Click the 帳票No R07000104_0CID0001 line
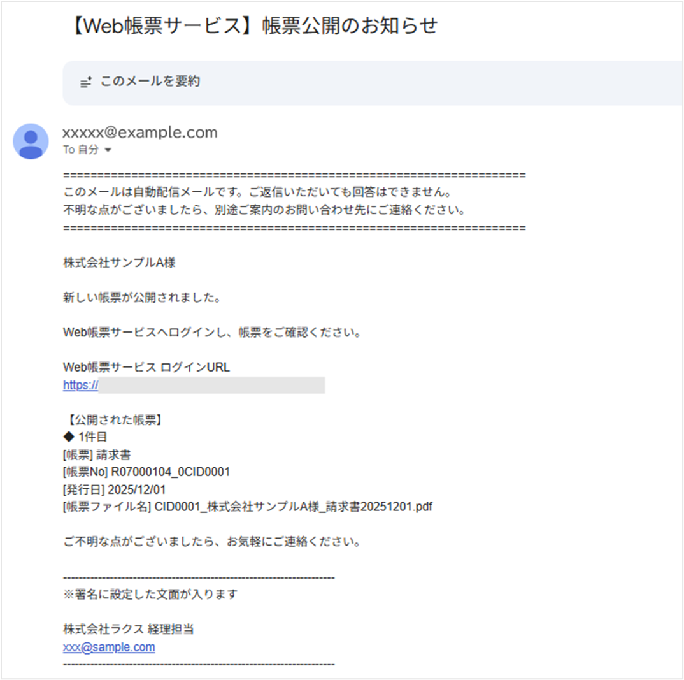Screen dimensions: 684x680 click(x=146, y=472)
